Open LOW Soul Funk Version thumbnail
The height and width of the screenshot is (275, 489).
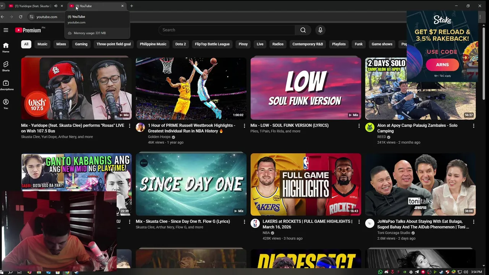click(x=306, y=89)
